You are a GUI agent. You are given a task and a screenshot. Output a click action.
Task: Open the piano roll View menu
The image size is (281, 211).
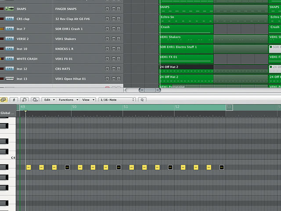coord(88,100)
